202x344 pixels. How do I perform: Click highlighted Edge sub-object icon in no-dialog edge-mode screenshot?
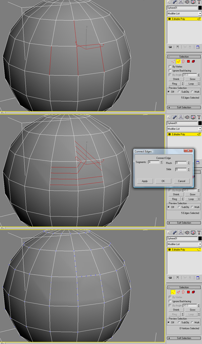pyautogui.click(x=178, y=61)
